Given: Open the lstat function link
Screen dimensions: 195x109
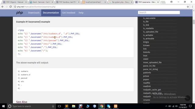Looking at the screenshot, I should click(x=145, y=56).
